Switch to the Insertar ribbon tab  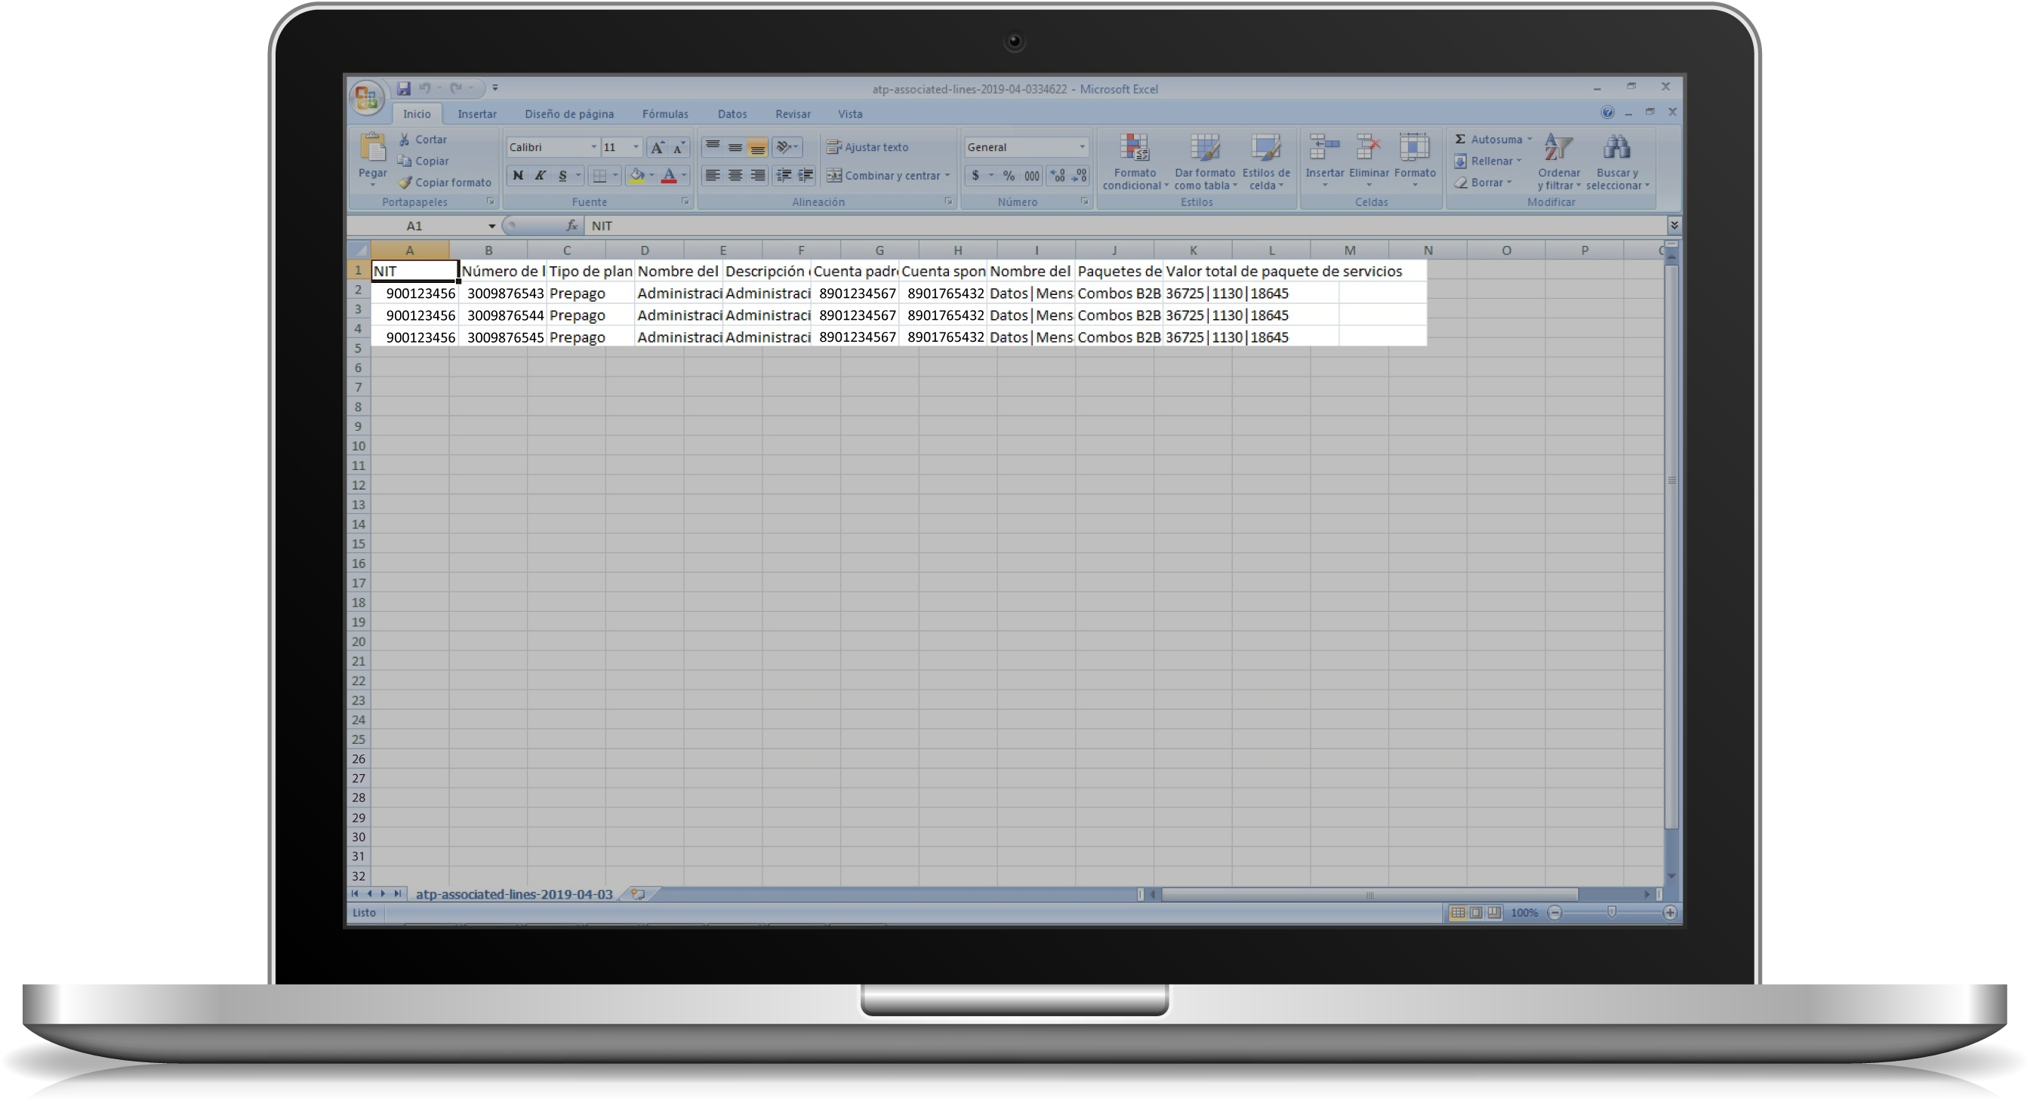click(477, 113)
